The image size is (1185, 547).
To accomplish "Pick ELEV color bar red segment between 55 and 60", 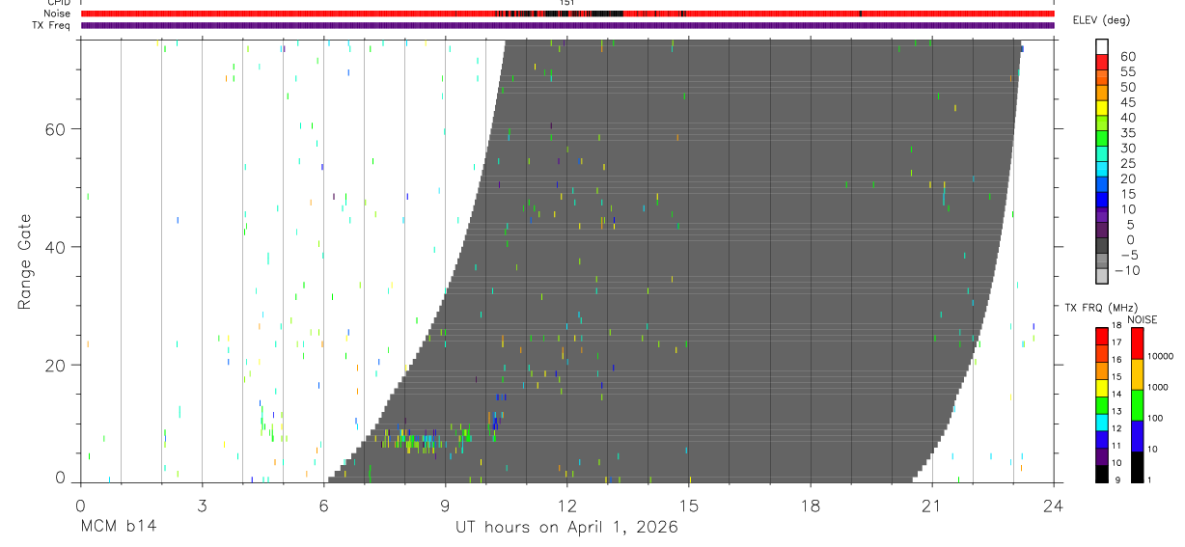I will pos(1102,62).
